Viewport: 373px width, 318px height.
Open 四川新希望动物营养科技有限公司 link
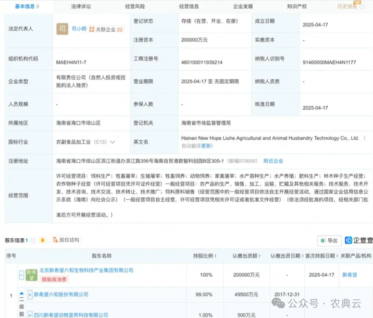pyautogui.click(x=71, y=315)
